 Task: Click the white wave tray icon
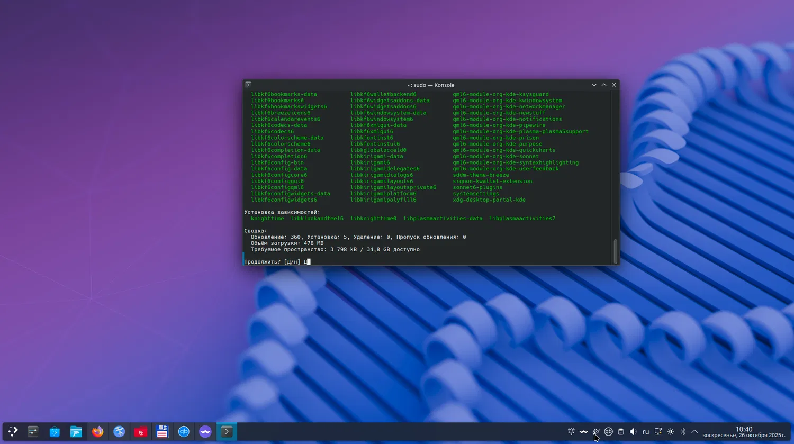(583, 432)
